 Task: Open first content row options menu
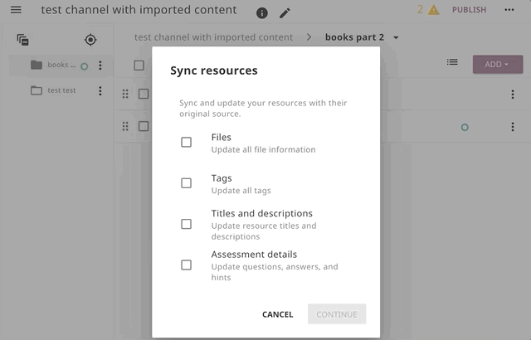pos(513,95)
